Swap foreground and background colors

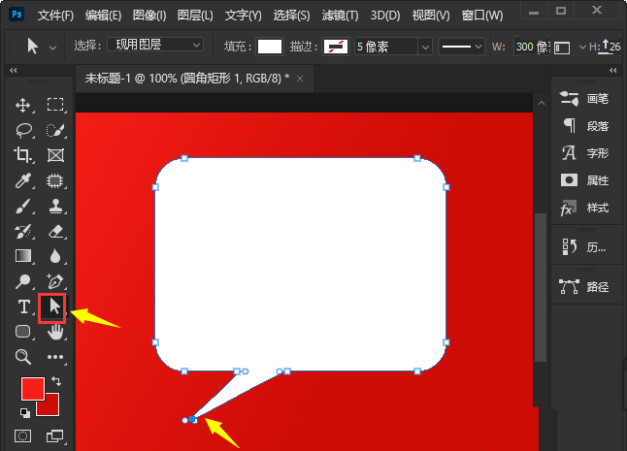(x=56, y=381)
